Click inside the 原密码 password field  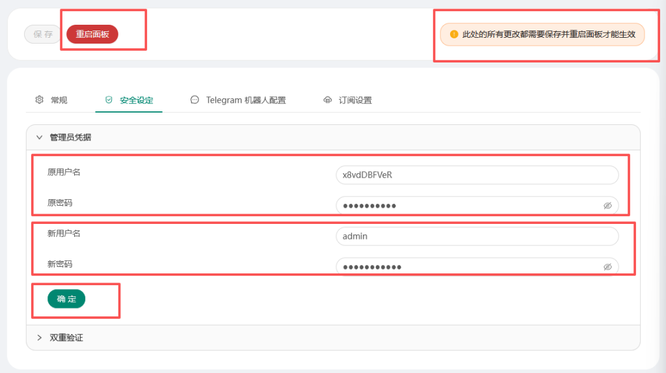[468, 206]
